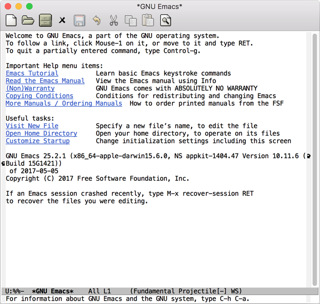
Task: Click the All L1 position indicator
Action: [x=100, y=291]
